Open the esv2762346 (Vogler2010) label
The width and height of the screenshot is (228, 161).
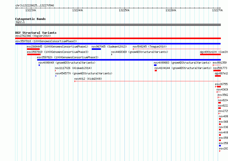(33, 36)
